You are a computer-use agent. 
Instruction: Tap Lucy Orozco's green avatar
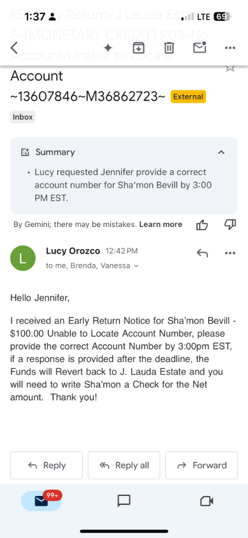23,258
